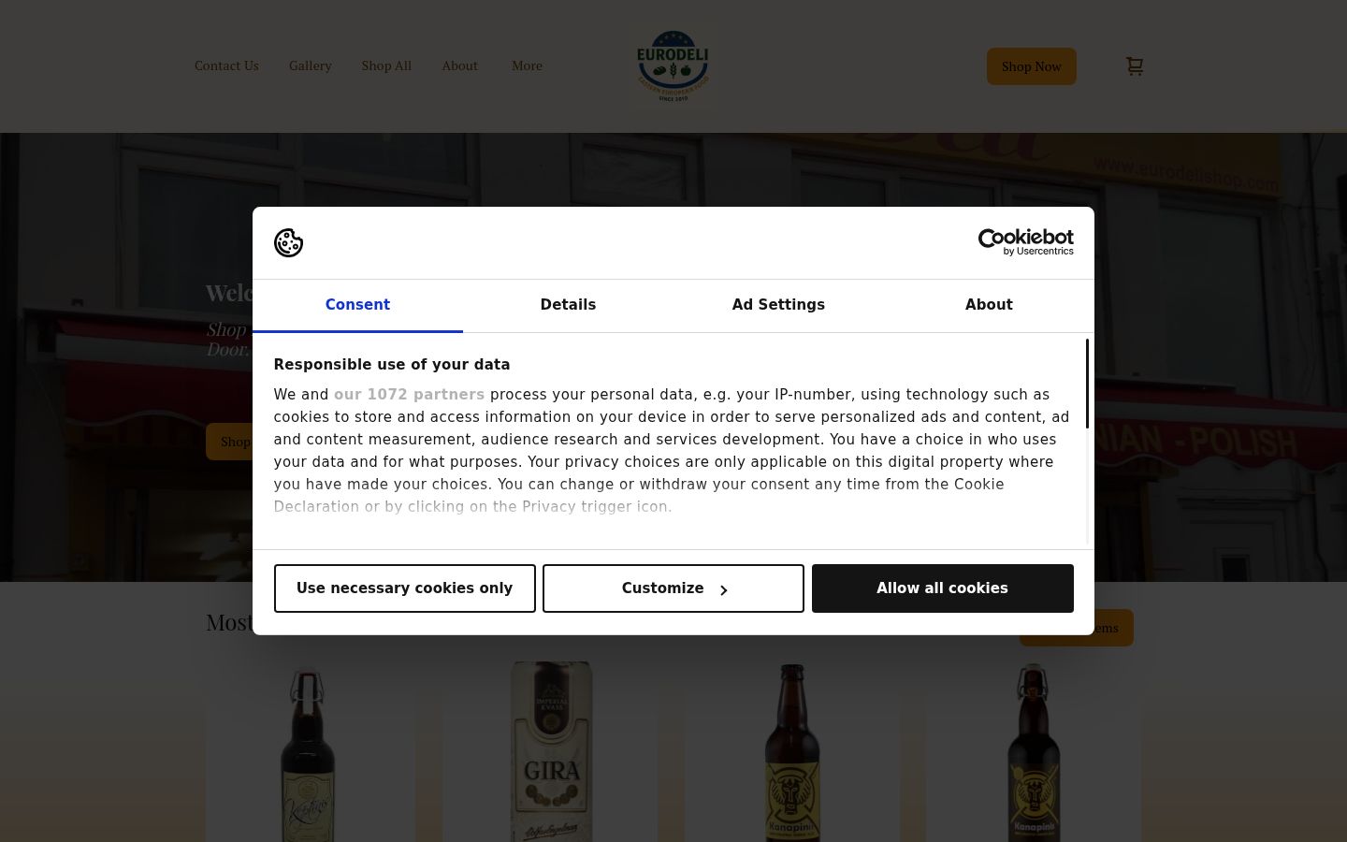Open the Customize cookie options
Image resolution: width=1347 pixels, height=842 pixels.
pyautogui.click(x=673, y=588)
